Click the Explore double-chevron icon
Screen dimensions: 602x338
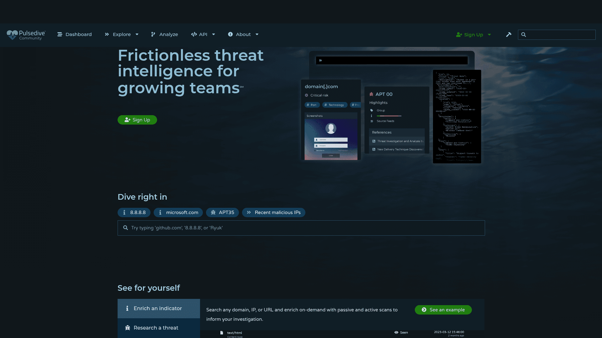[107, 34]
